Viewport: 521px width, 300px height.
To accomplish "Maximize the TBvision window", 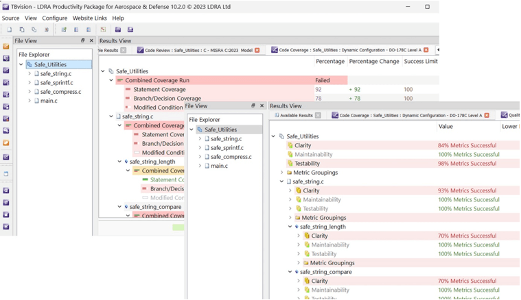I will click(427, 7).
